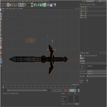The width and height of the screenshot is (107, 107).
Task: Toggle the Z axis lock icon
Action: 23,5
